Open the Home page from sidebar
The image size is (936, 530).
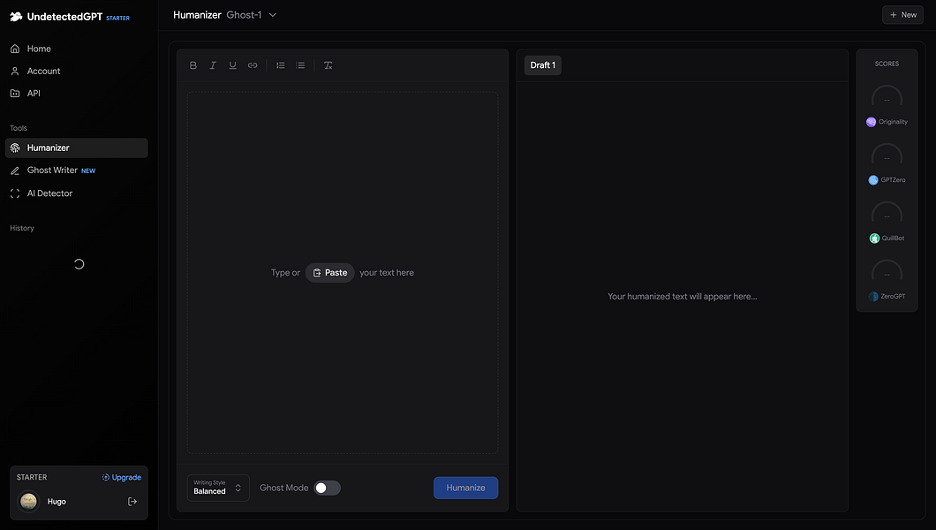pos(76,49)
